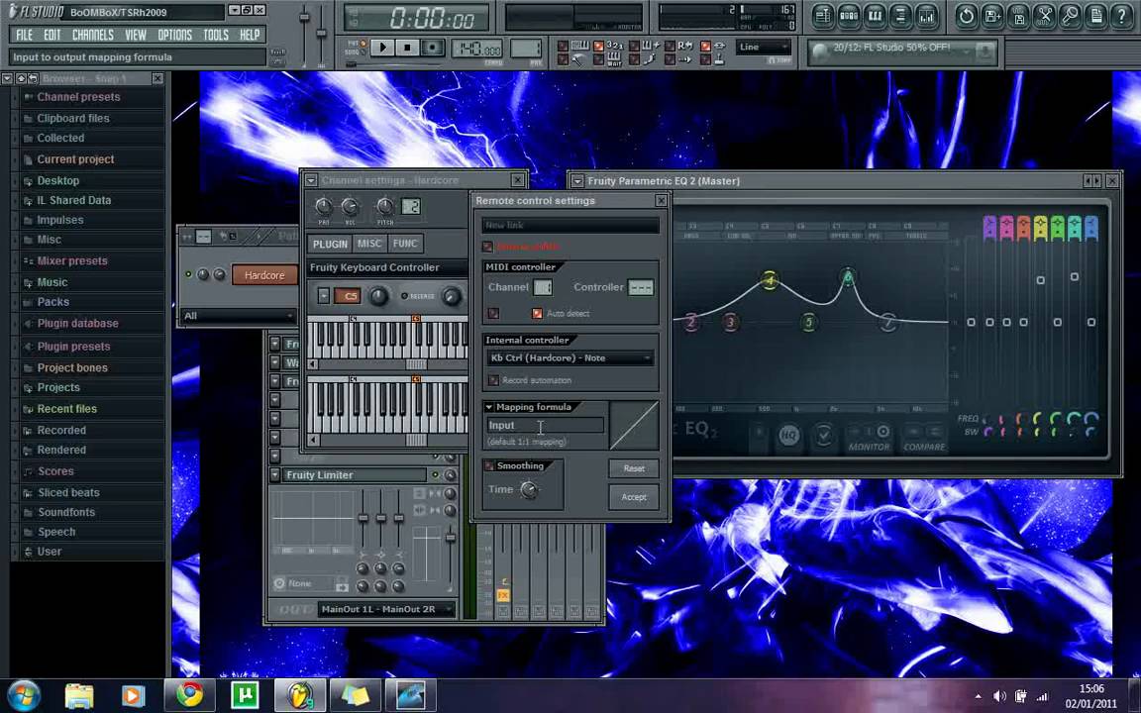Image resolution: width=1141 pixels, height=713 pixels.
Task: Open the CHANNELS menu
Action: [93, 35]
